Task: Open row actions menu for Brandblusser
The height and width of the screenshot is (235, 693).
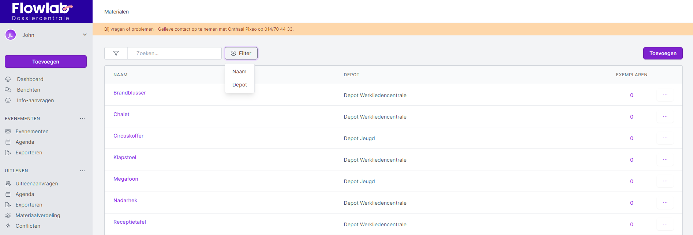Action: coord(665,95)
